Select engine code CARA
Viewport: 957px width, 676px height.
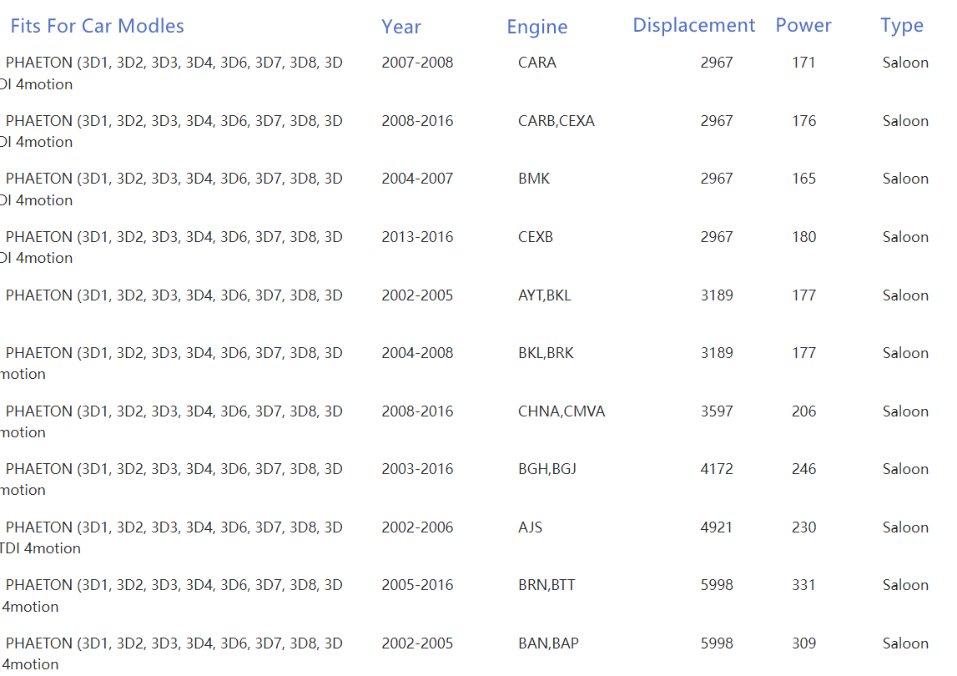[537, 63]
